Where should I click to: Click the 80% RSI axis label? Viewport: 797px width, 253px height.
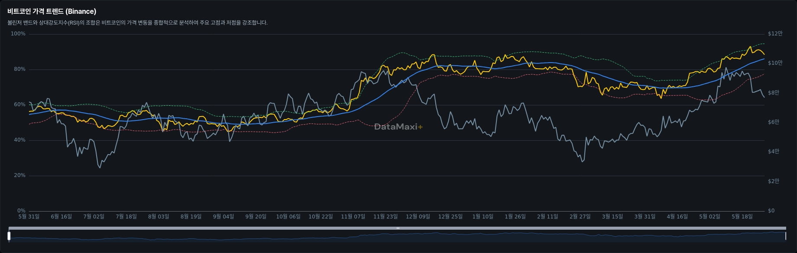(x=19, y=69)
